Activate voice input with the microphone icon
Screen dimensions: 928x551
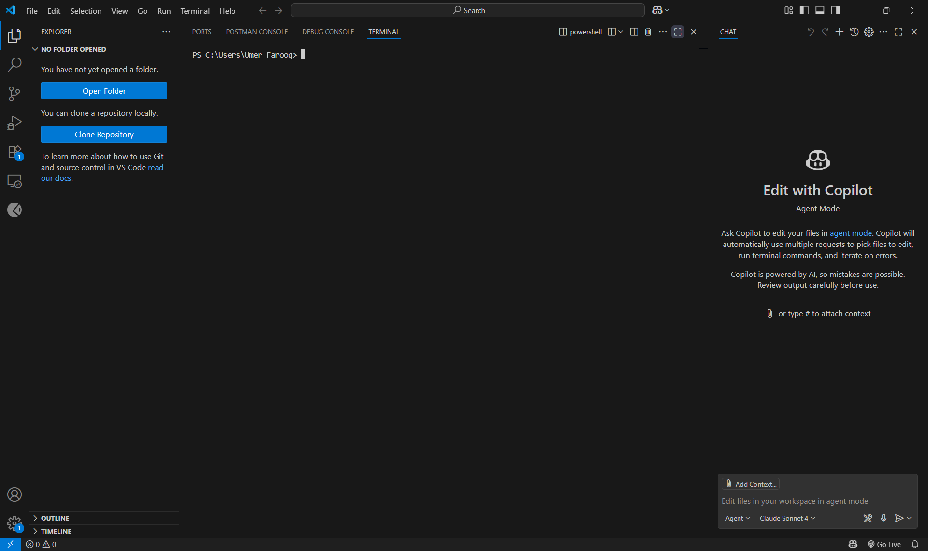(x=884, y=518)
